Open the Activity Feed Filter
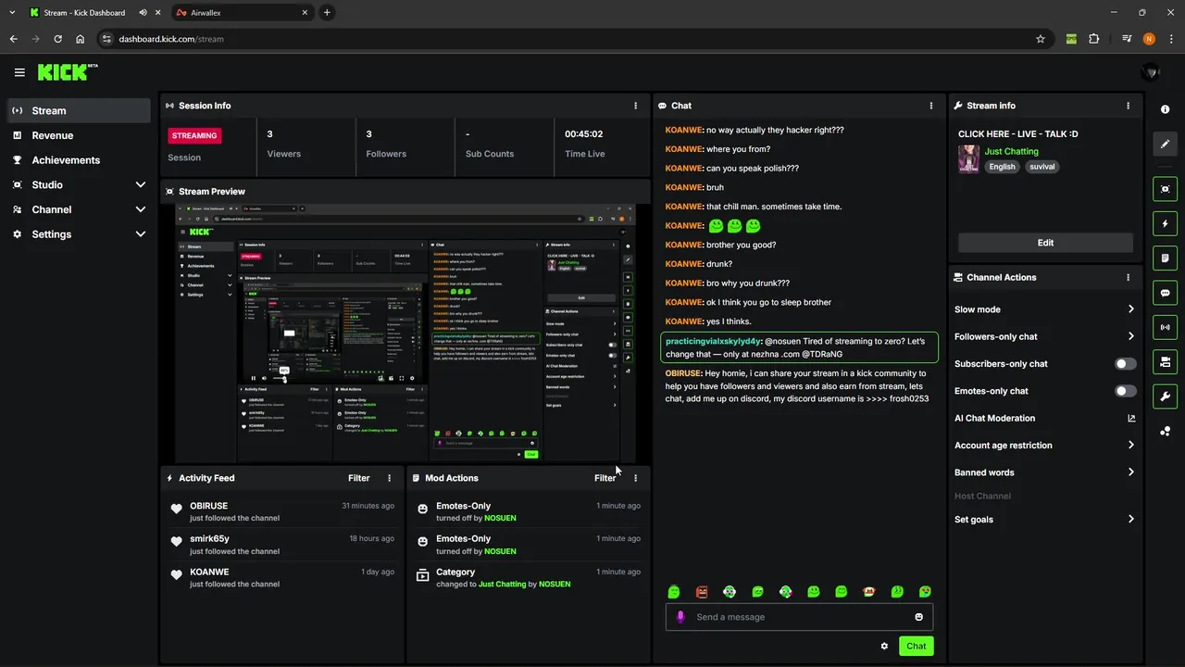The width and height of the screenshot is (1185, 667). (x=358, y=478)
